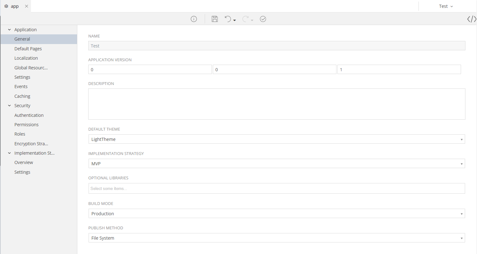Image resolution: width=477 pixels, height=254 pixels.
Task: Open the Test menu at top right
Action: 446,6
